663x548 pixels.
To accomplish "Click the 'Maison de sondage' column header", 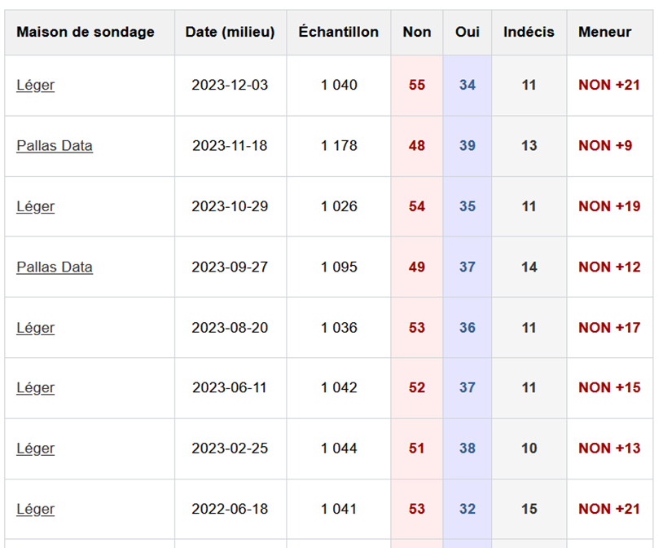I will (90, 33).
